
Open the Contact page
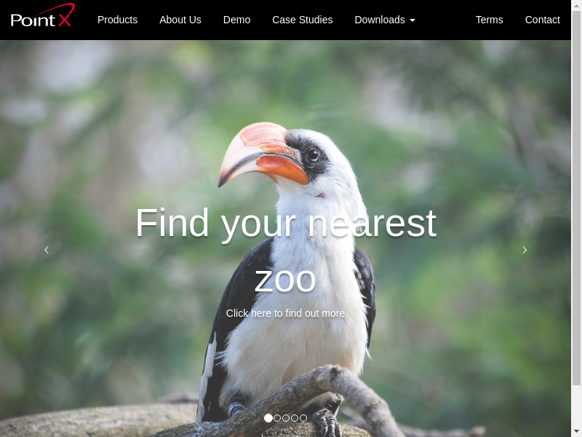[542, 20]
